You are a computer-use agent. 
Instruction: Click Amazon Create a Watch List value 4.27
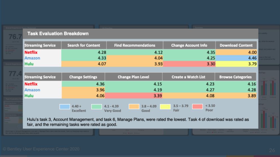point(210,90)
